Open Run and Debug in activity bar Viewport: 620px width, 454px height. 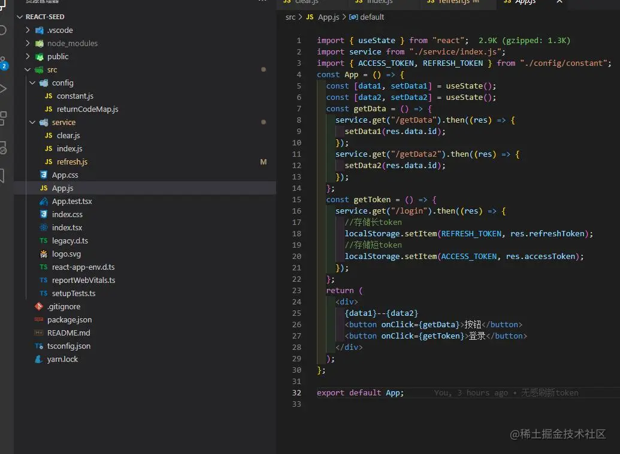tap(3, 89)
